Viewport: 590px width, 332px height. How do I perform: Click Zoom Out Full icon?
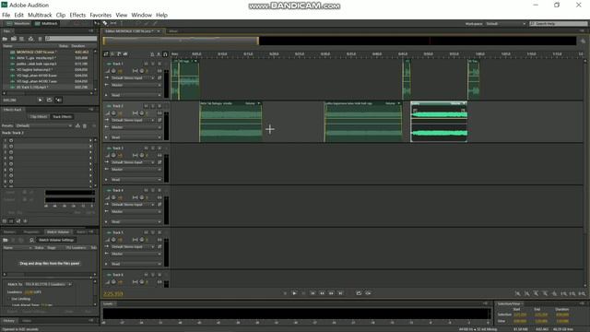554,293
